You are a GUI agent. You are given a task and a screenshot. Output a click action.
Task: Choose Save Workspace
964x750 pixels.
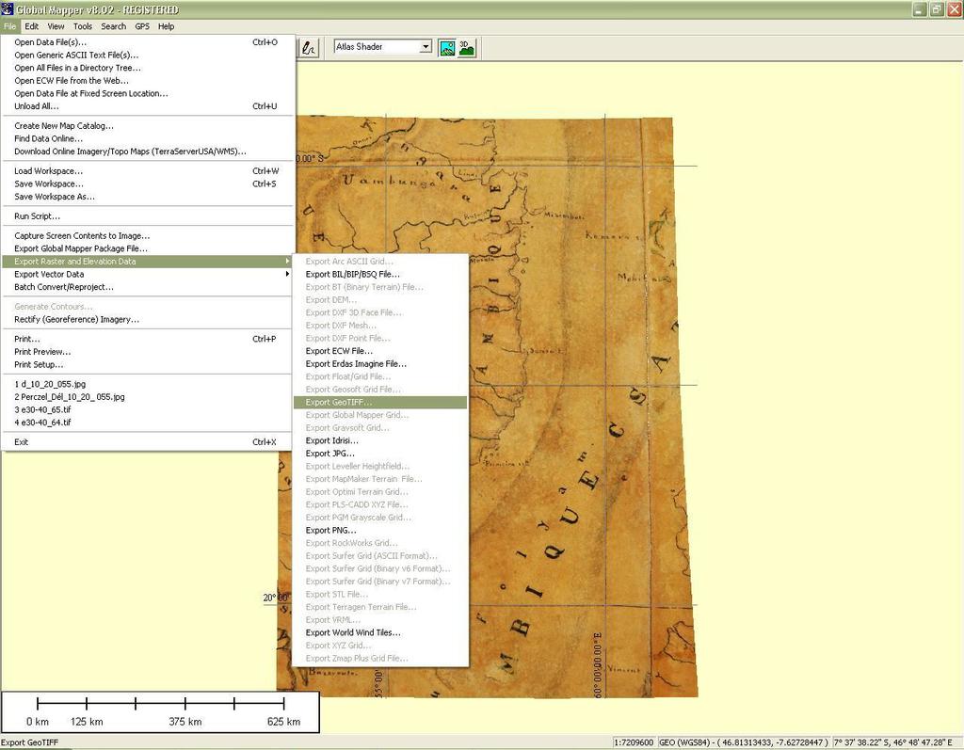tap(147, 184)
